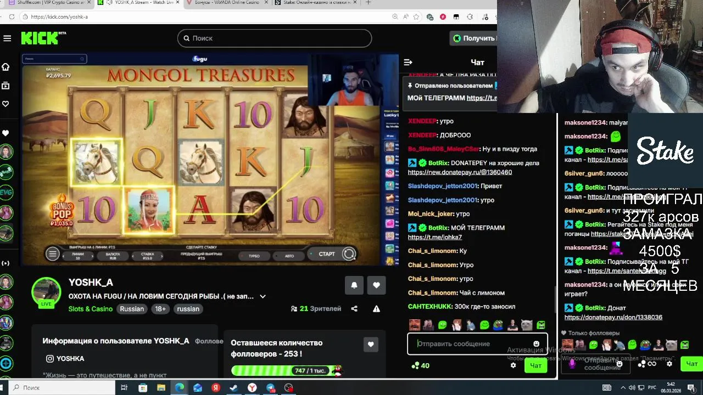
Task: Click the lowercase russian tag
Action: pyautogui.click(x=188, y=309)
